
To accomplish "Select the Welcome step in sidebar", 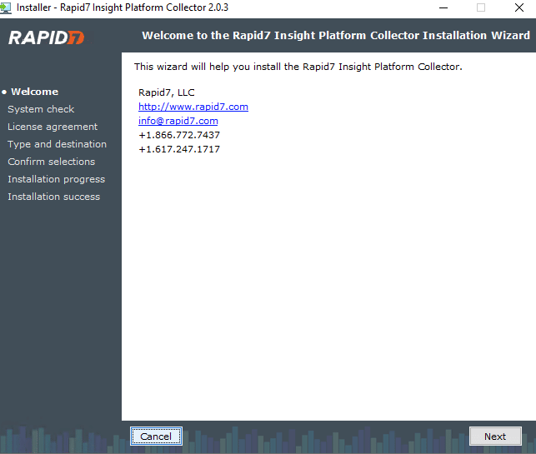I will pos(34,92).
